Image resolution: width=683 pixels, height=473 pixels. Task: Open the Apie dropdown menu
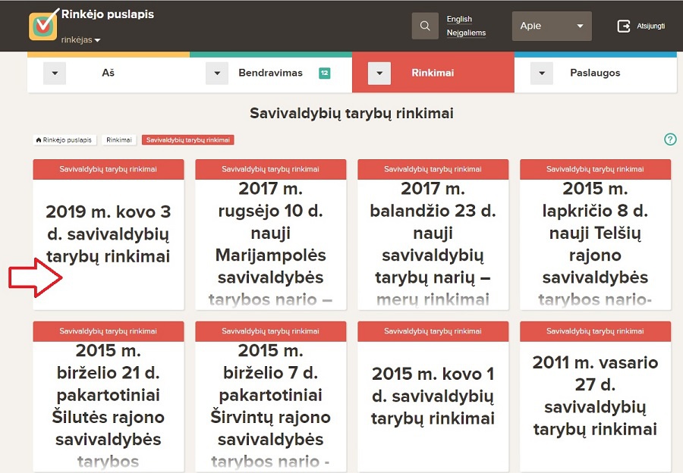(x=552, y=26)
